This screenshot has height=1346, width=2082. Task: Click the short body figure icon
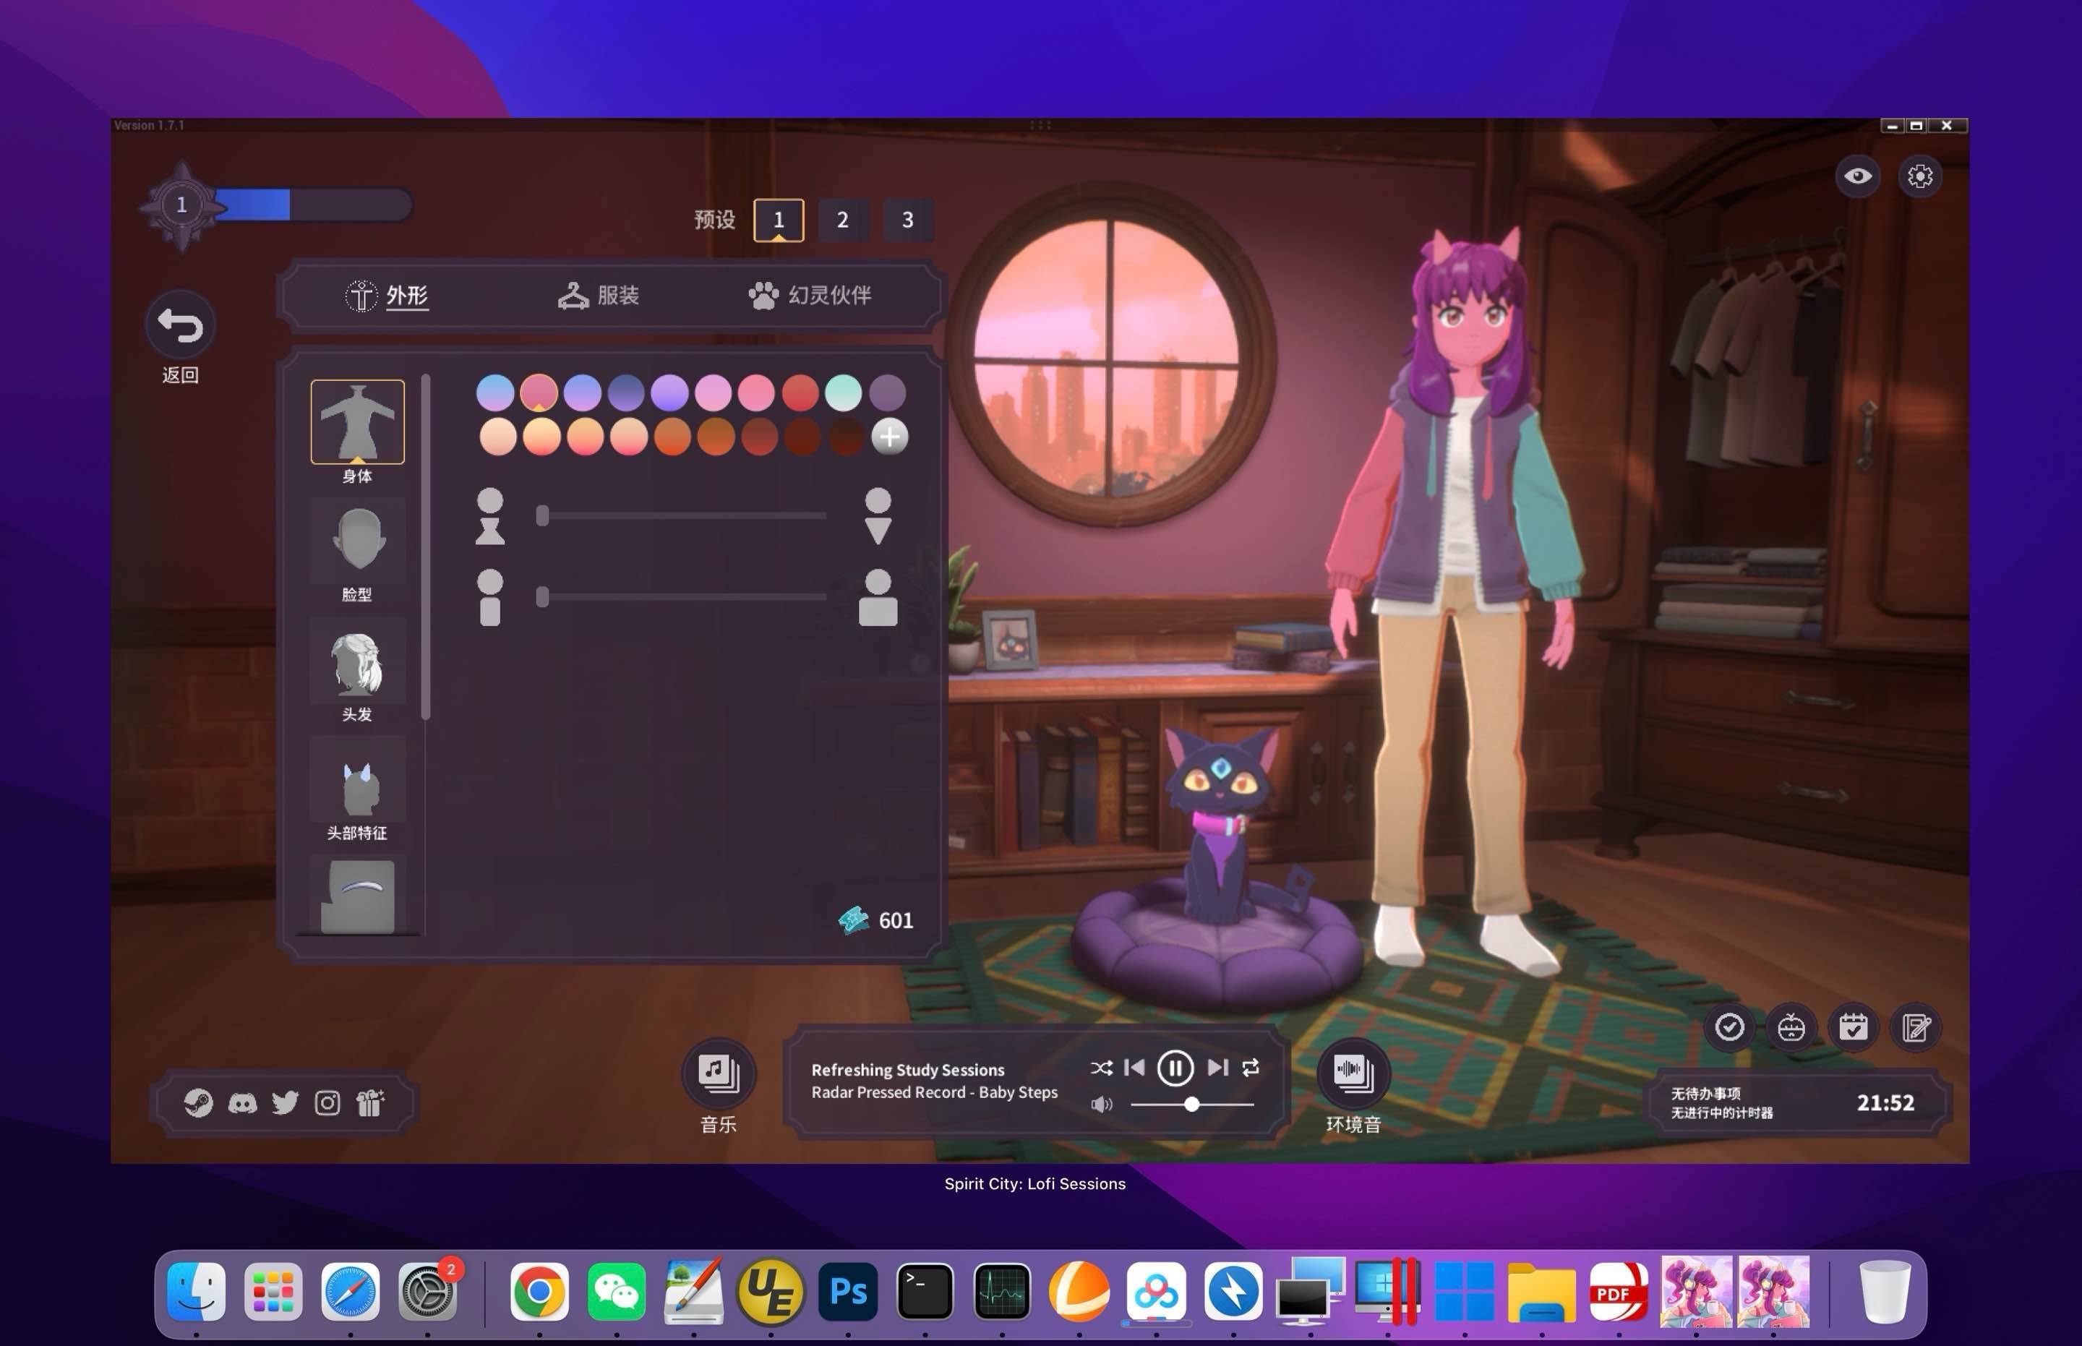click(489, 598)
